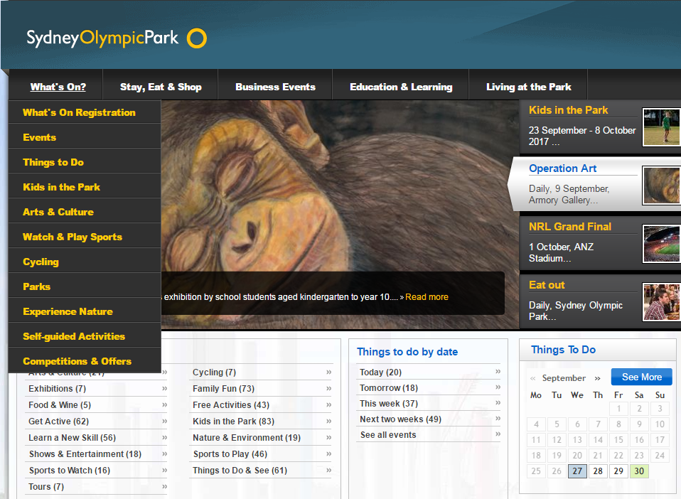
Task: Select September 30 in the calendar
Action: point(639,471)
